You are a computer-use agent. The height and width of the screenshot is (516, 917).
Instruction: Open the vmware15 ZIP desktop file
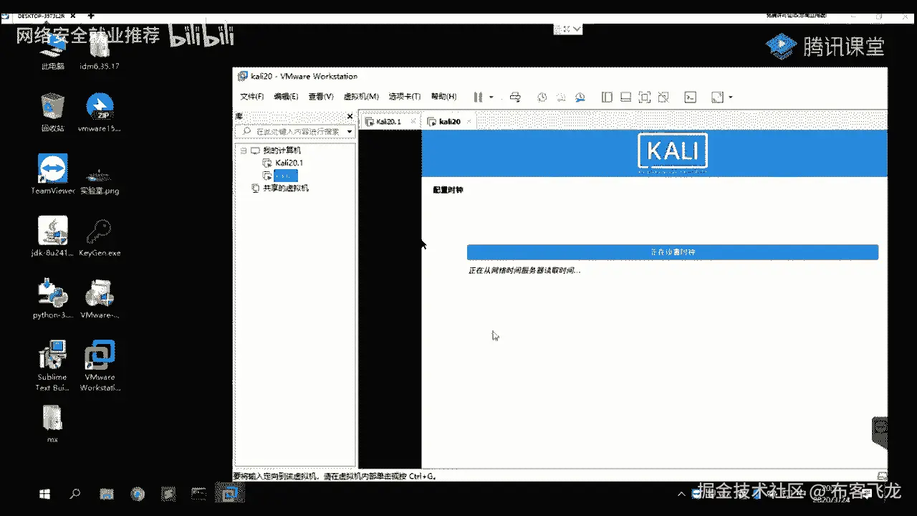(100, 113)
